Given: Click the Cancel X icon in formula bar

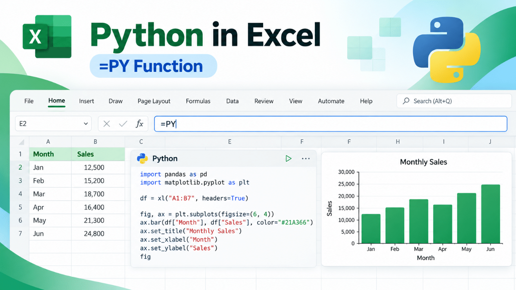Looking at the screenshot, I should [107, 124].
